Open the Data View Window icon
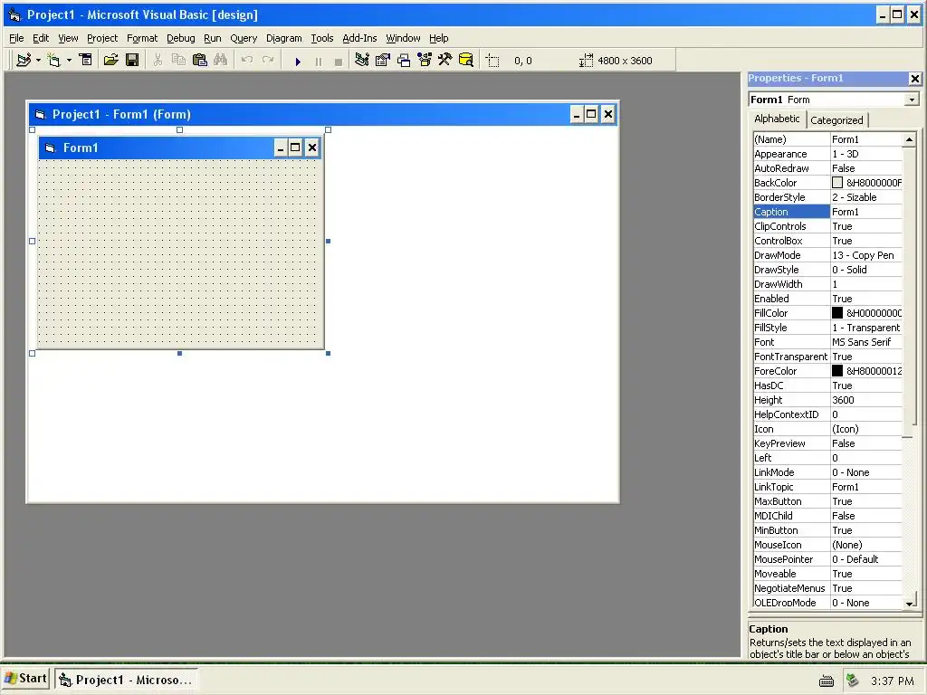Viewport: 927px width, 695px height. pyautogui.click(x=466, y=60)
